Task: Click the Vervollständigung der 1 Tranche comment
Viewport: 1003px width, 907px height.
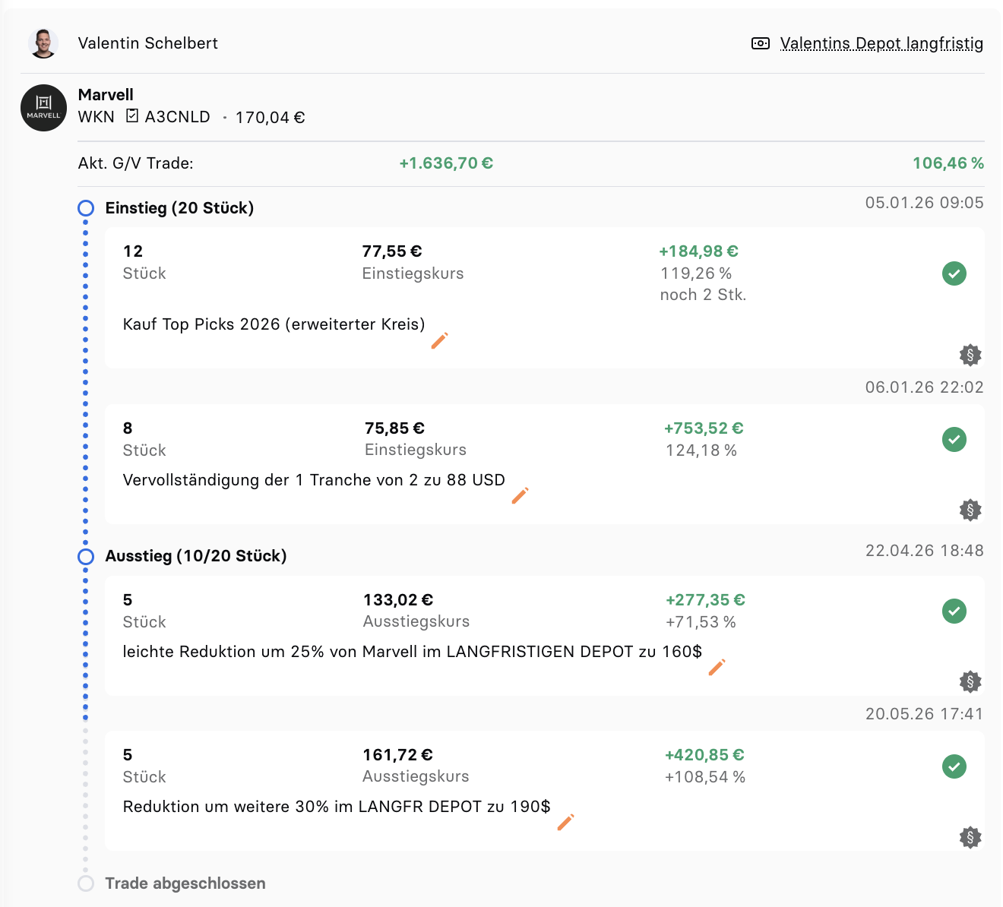Action: point(314,480)
